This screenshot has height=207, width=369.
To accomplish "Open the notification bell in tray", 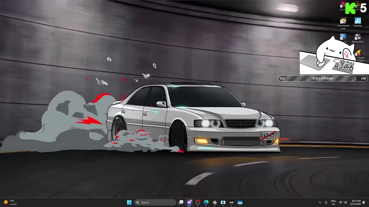I will click(364, 202).
